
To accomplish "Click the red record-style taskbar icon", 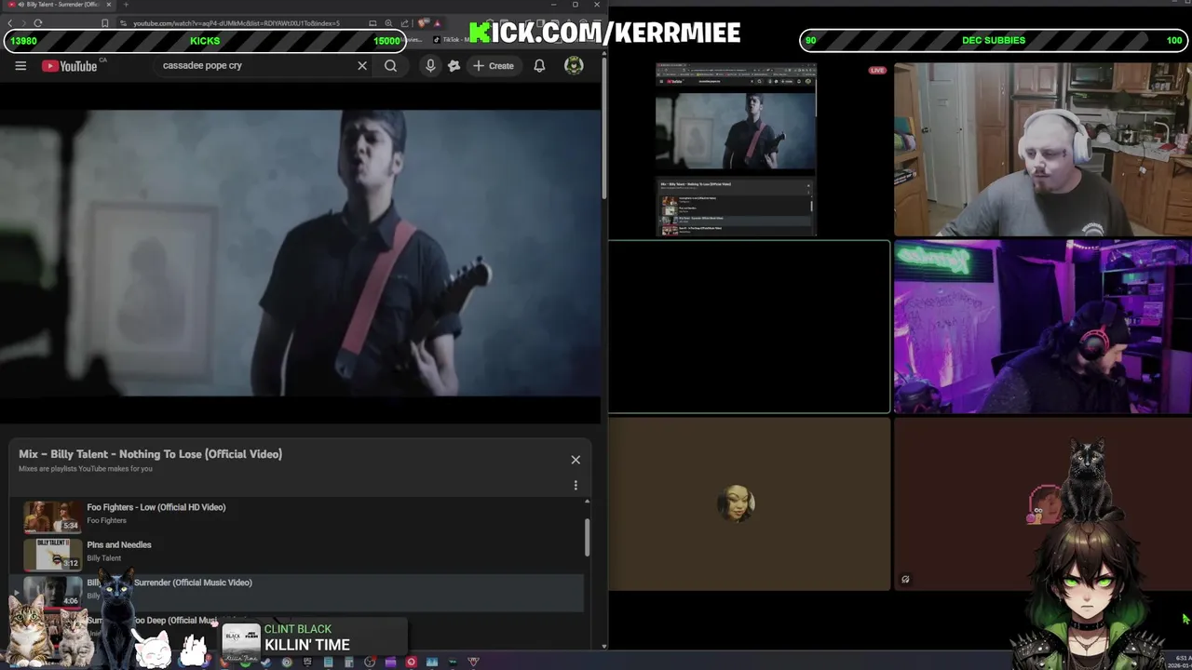I will (411, 663).
